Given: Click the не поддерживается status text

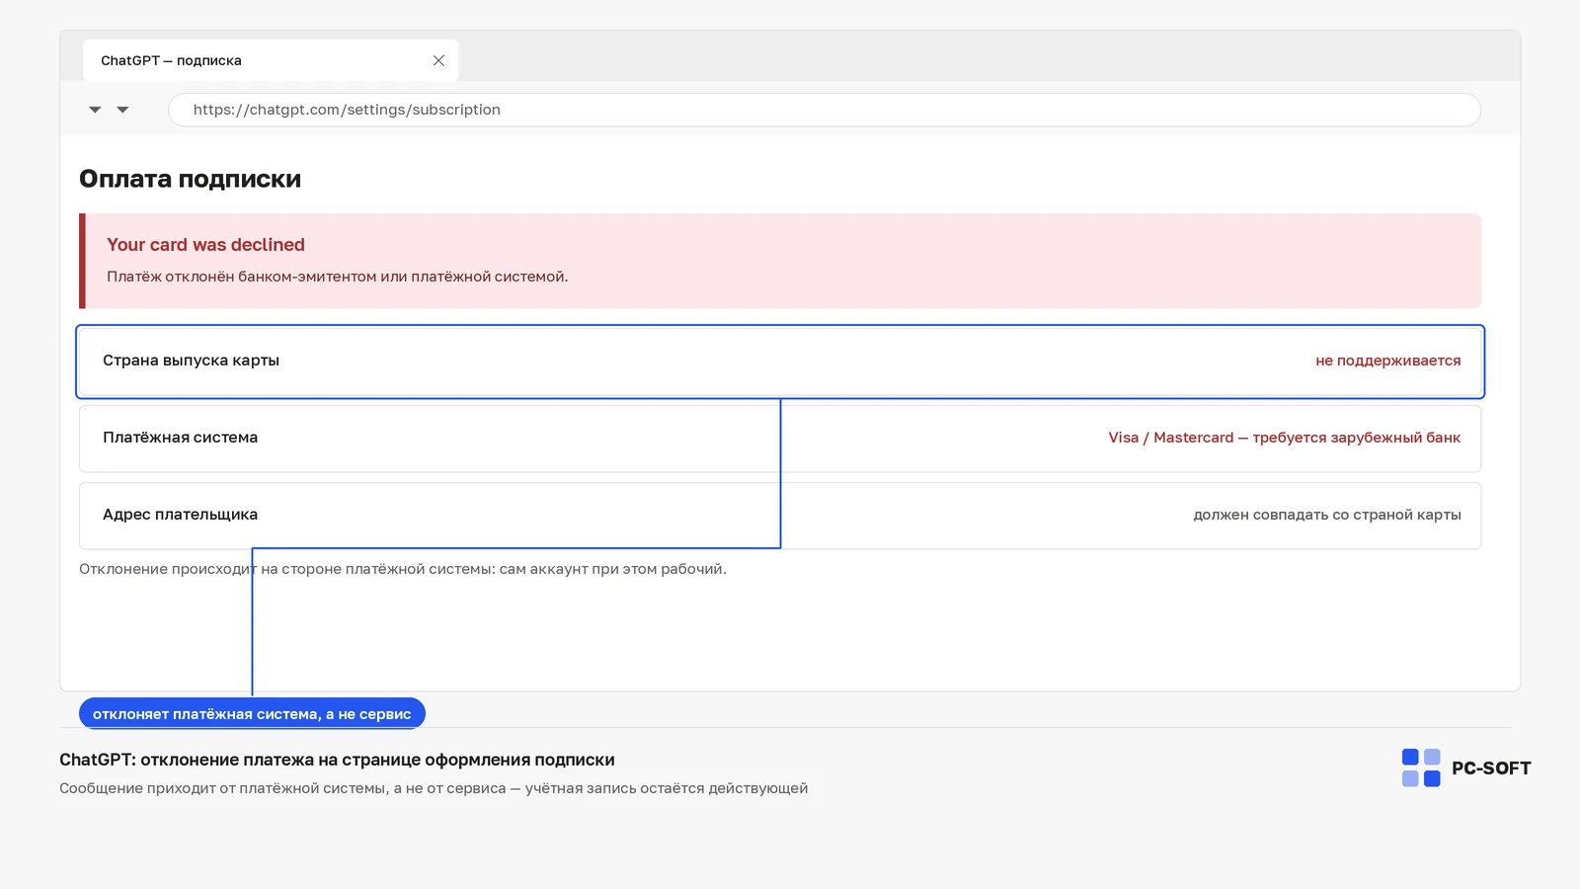Looking at the screenshot, I should click(1387, 361).
